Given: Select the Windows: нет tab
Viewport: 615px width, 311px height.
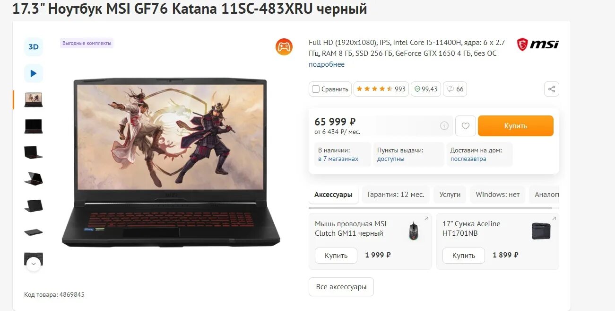Looking at the screenshot, I should pos(497,195).
